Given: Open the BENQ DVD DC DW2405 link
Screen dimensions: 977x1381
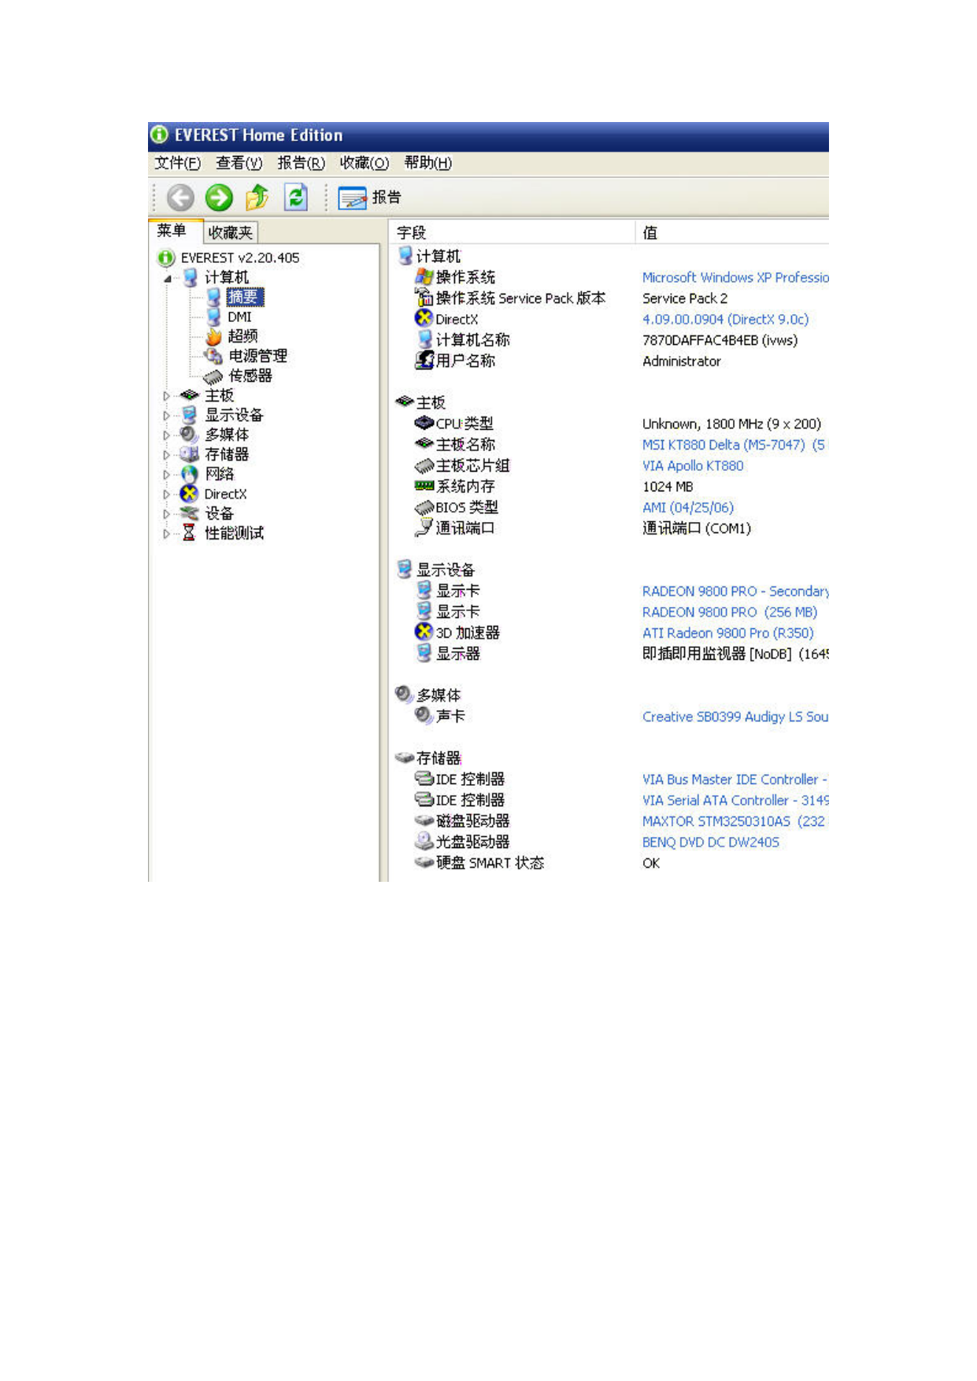Looking at the screenshot, I should click(x=711, y=842).
